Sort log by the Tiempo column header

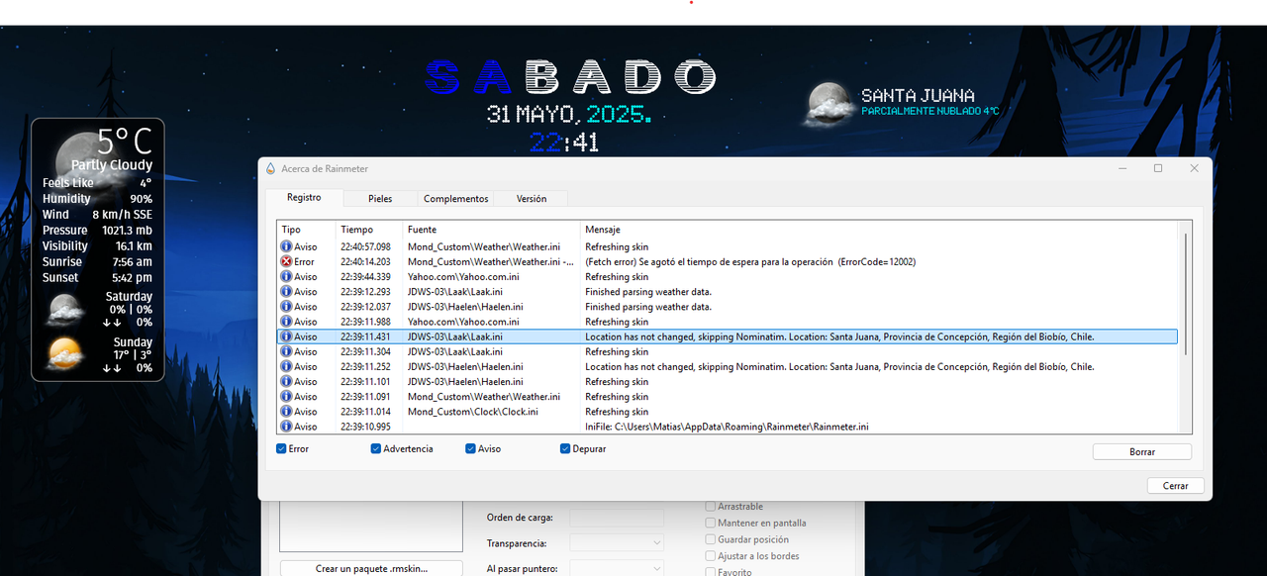(369, 230)
